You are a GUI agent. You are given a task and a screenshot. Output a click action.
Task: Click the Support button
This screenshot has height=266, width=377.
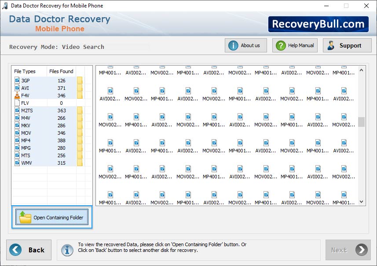click(347, 45)
